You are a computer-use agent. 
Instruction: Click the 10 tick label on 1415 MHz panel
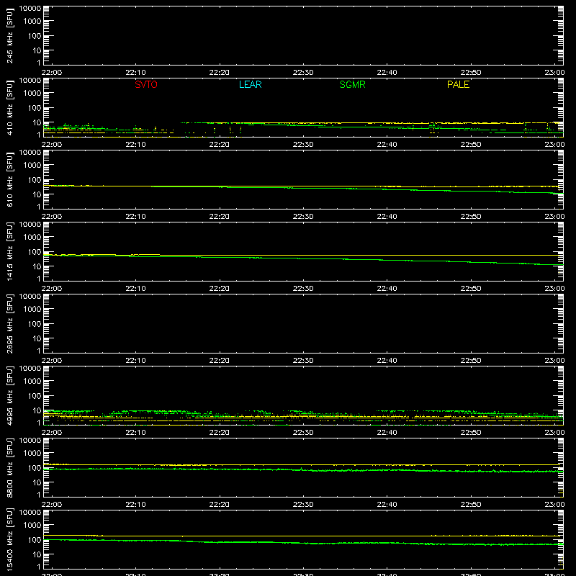pyautogui.click(x=37, y=266)
